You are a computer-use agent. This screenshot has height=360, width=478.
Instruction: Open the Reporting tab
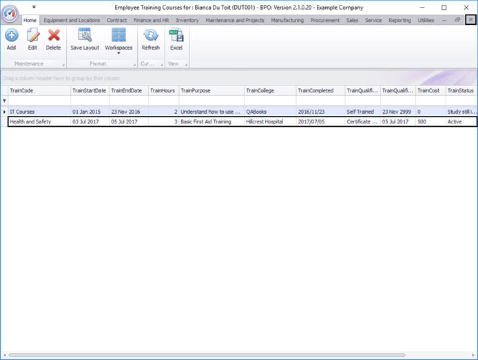point(399,20)
